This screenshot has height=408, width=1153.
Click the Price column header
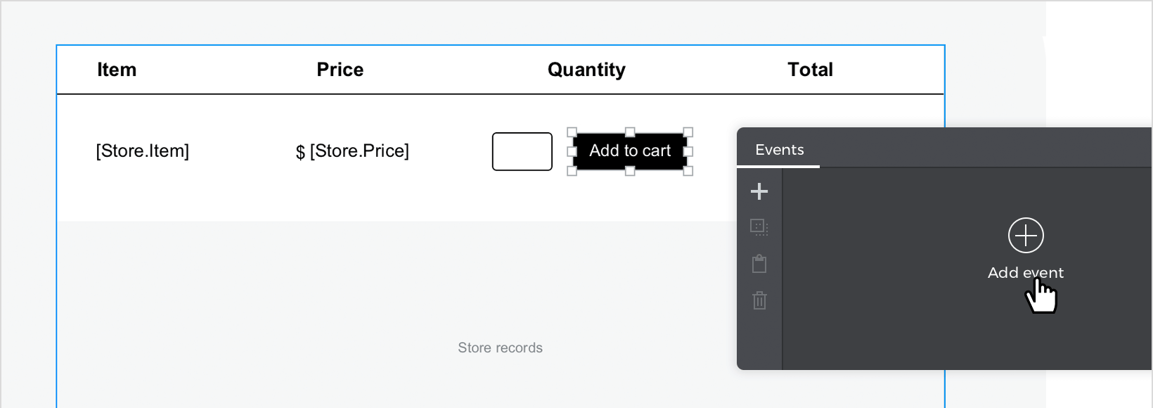click(340, 70)
